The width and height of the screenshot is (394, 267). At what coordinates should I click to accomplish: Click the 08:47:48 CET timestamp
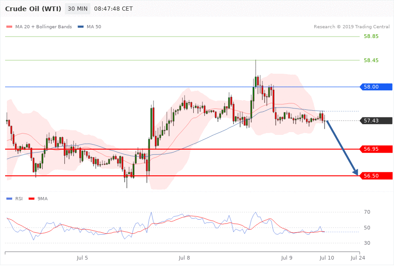113,9
